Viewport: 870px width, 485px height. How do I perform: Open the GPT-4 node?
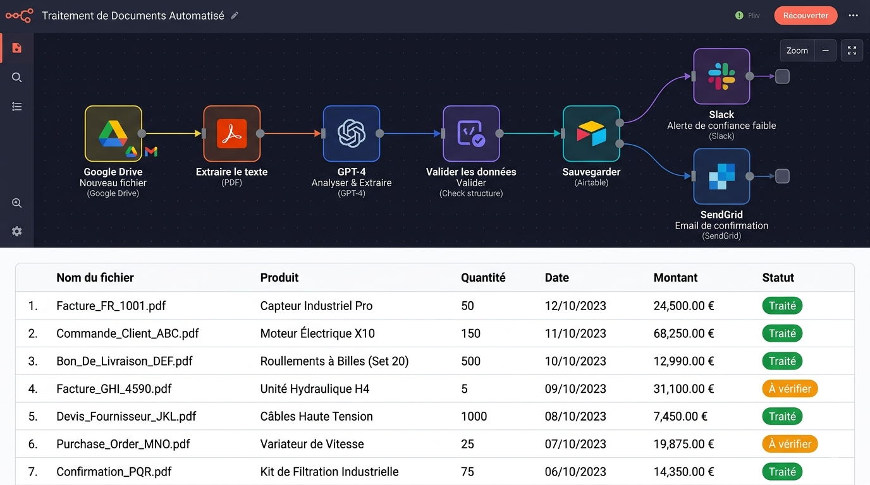[x=352, y=133]
